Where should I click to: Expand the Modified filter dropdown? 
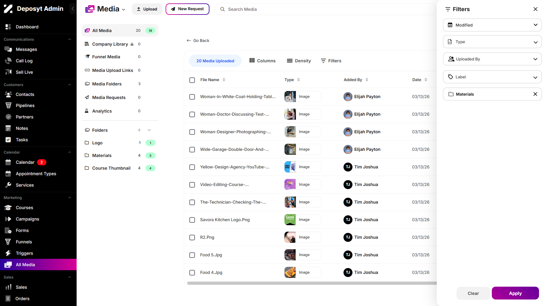coord(492,25)
